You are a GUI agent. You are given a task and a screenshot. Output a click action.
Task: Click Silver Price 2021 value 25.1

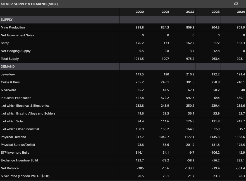coord(166,176)
